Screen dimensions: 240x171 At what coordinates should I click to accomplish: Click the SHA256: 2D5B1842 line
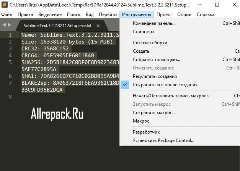[x=70, y=62]
